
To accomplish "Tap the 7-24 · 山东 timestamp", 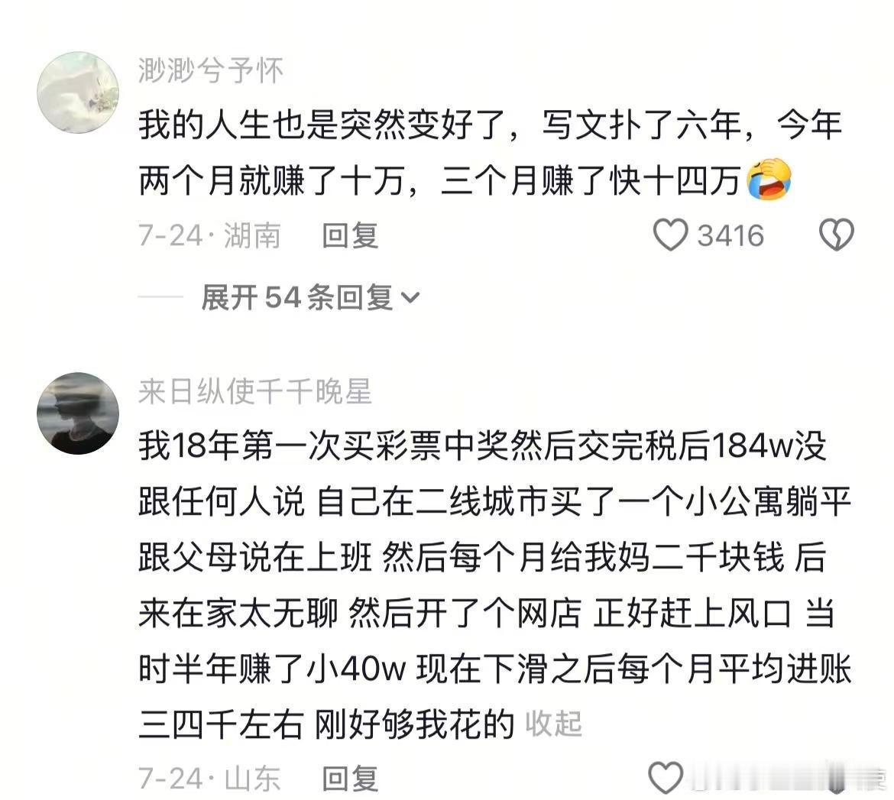I will tap(210, 779).
